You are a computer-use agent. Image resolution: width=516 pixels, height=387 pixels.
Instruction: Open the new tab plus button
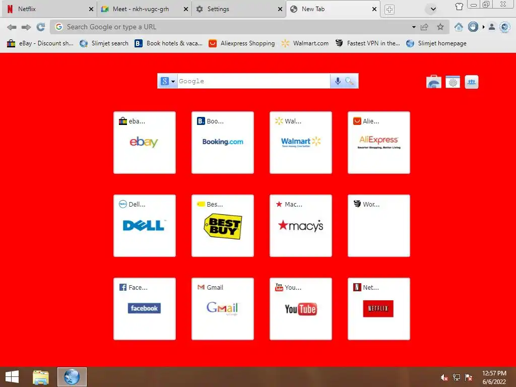[x=390, y=9]
